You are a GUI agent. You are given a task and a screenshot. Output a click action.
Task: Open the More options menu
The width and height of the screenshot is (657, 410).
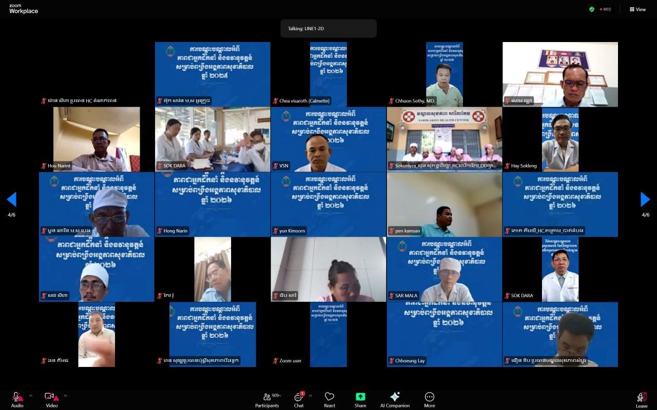click(430, 400)
